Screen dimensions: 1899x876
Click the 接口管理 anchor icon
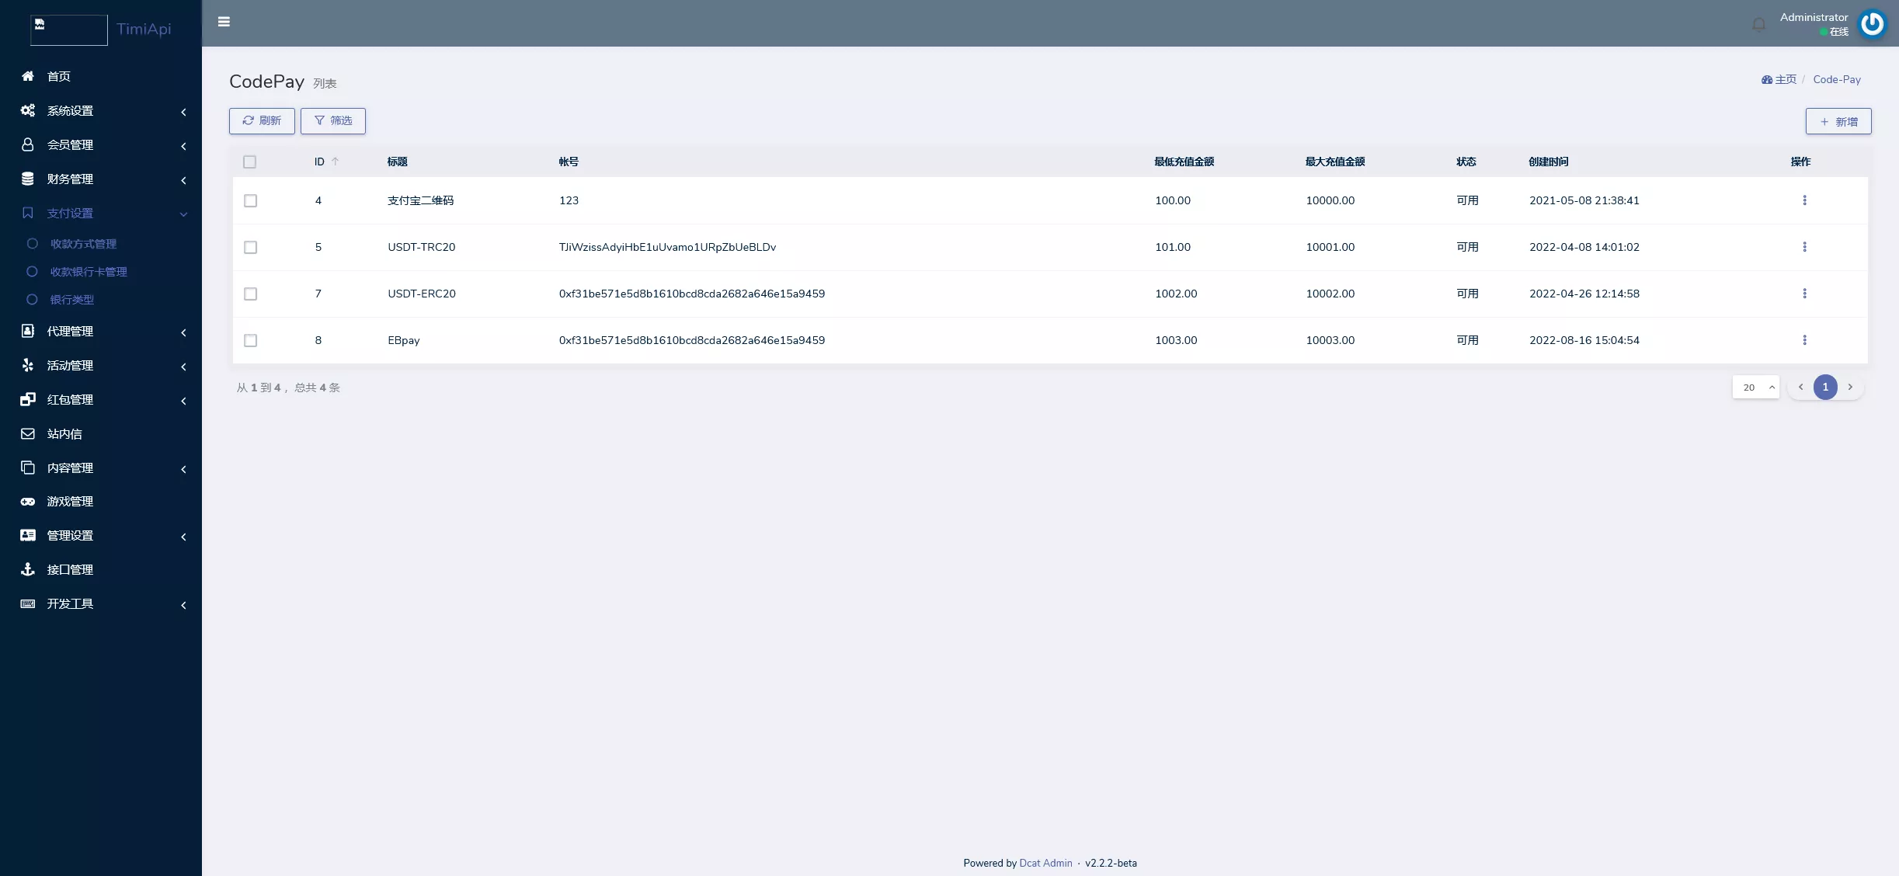tap(28, 570)
